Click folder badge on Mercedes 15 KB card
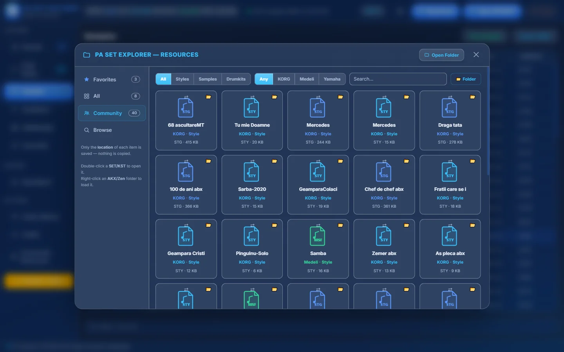Screen dimensions: 564x352 (407, 97)
